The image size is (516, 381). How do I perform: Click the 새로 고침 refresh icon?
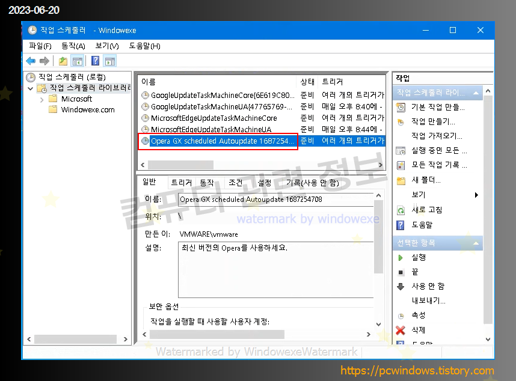point(401,210)
